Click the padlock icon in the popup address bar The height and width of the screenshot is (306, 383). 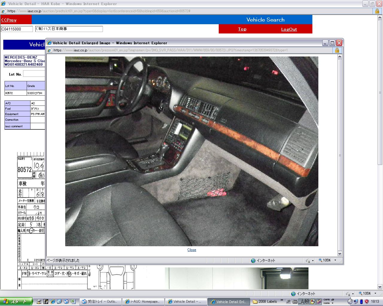point(337,50)
